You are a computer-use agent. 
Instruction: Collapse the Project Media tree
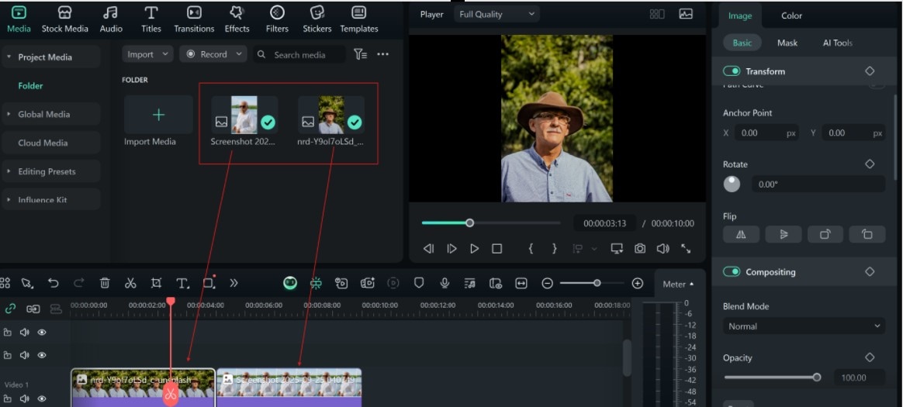[9, 57]
